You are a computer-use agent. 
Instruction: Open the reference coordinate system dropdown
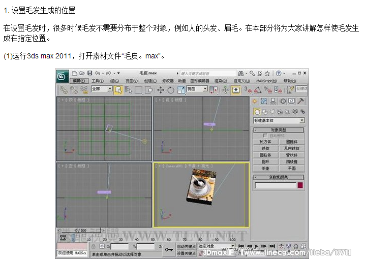(197, 89)
